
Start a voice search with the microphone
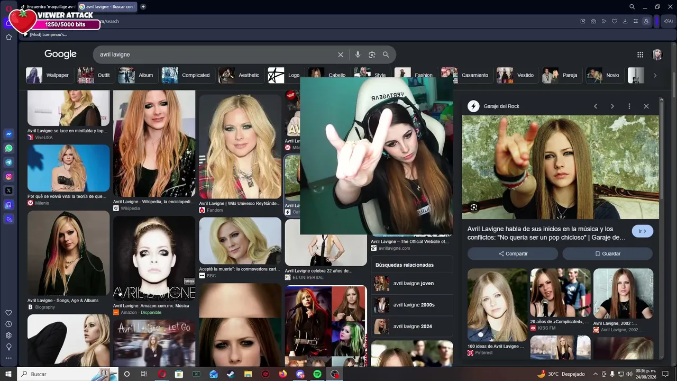[x=358, y=55]
